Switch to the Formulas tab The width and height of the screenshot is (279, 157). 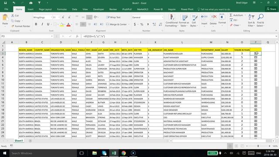pyautogui.click(x=62, y=9)
